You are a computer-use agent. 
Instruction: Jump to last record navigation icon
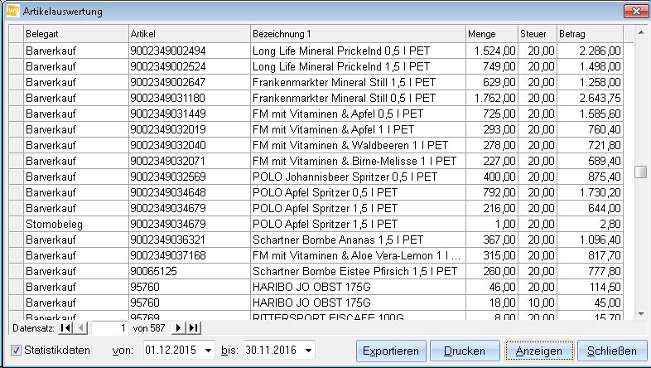point(194,328)
